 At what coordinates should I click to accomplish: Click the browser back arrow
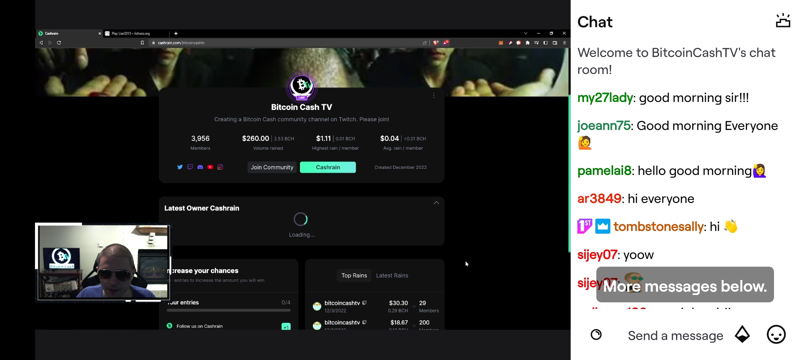[41, 43]
